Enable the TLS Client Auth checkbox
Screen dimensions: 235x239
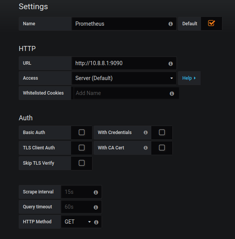point(81,148)
